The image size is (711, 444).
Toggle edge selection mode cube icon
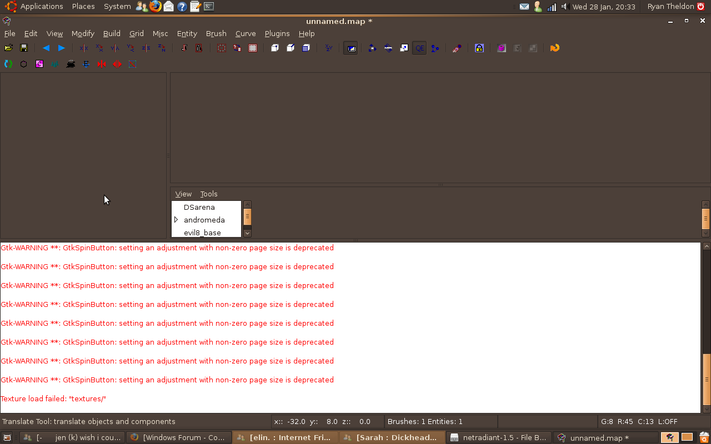pos(291,48)
